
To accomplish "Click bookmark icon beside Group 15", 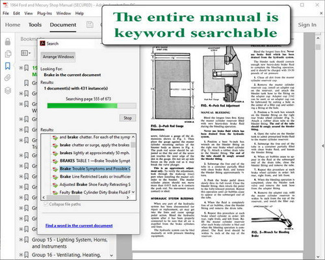I will pos(27,240).
